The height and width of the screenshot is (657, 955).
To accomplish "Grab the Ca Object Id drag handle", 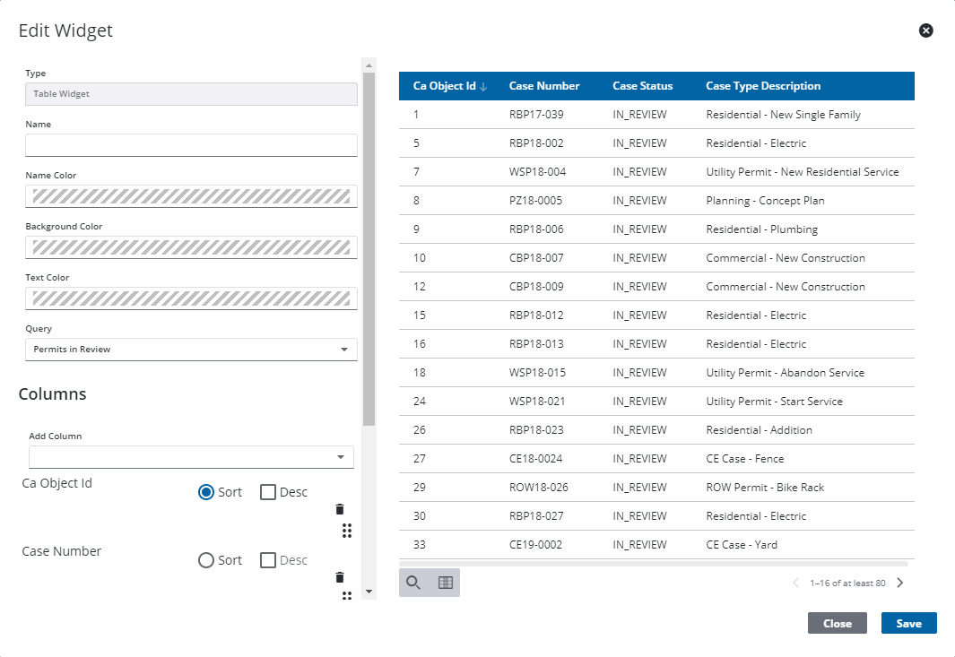I will click(347, 531).
